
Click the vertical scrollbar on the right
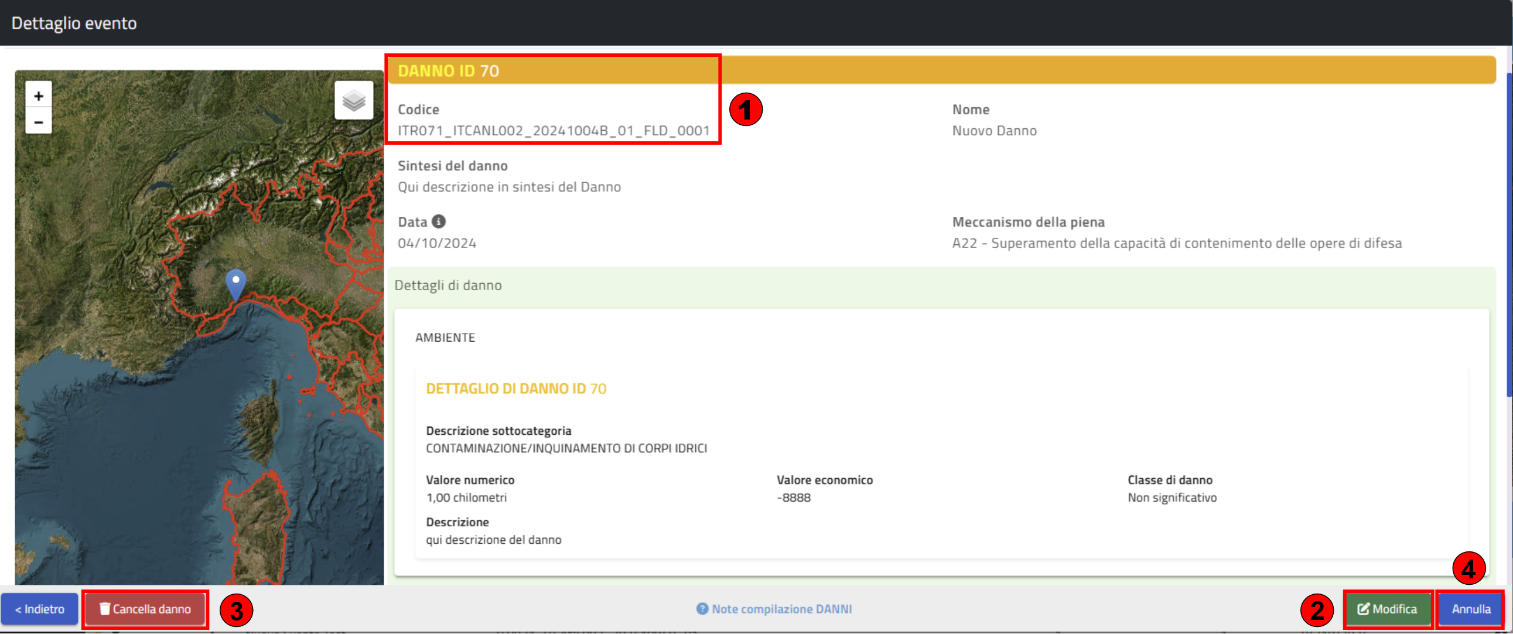tap(1508, 235)
